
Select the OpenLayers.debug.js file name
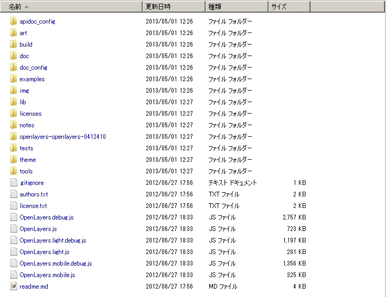[46, 217]
